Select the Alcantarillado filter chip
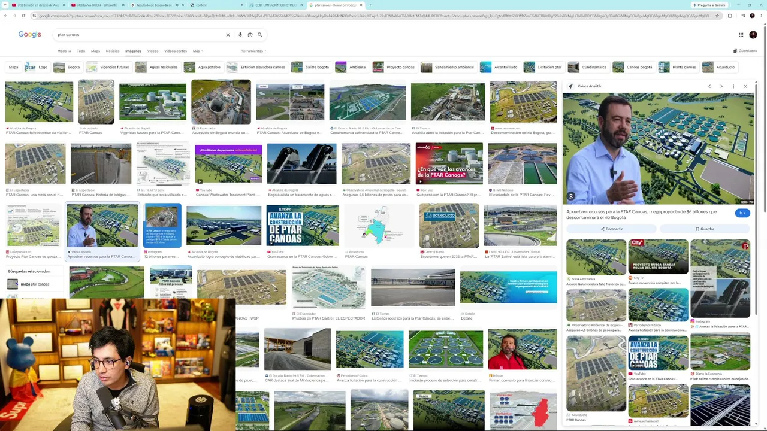 [499, 67]
